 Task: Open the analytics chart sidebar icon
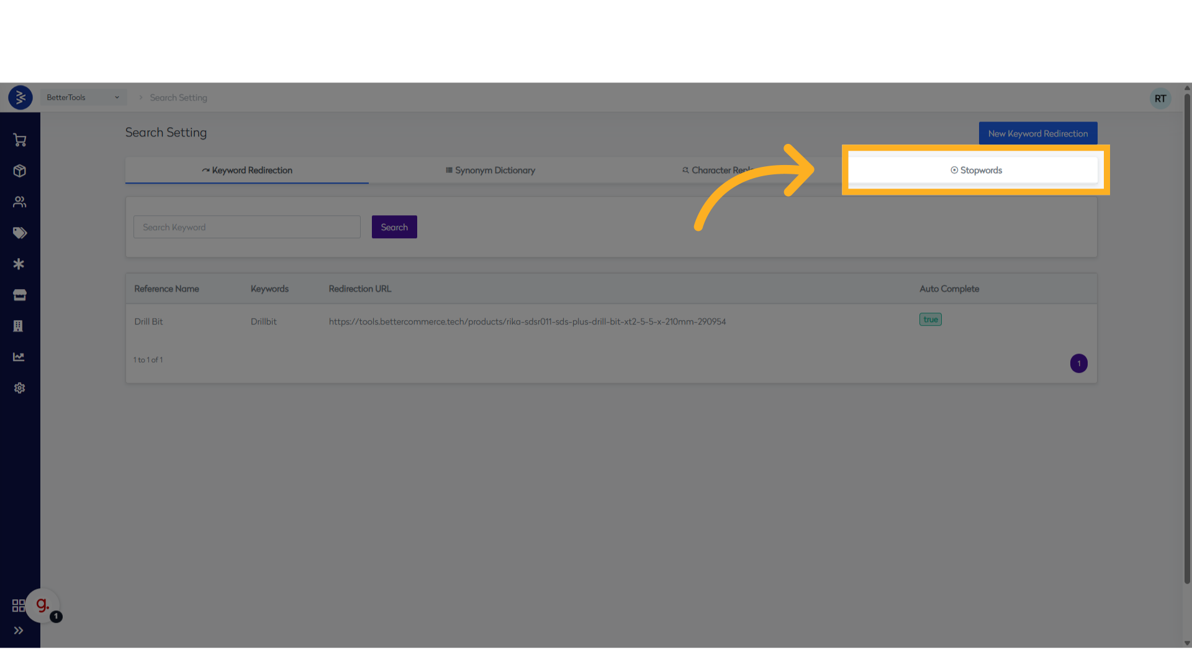[x=19, y=357]
